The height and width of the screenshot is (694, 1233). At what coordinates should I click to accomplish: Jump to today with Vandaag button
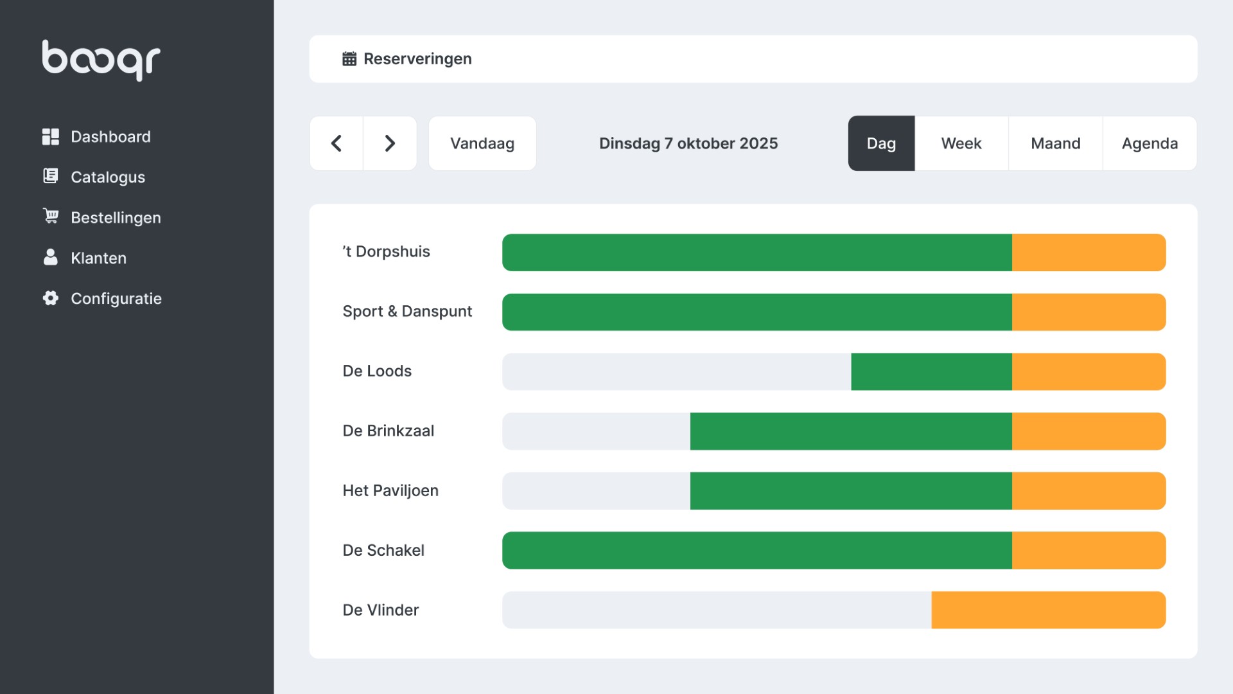(x=482, y=143)
